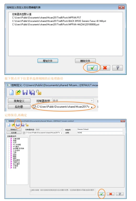Click the green checkmark OK in the bottom dialog

(101, 194)
